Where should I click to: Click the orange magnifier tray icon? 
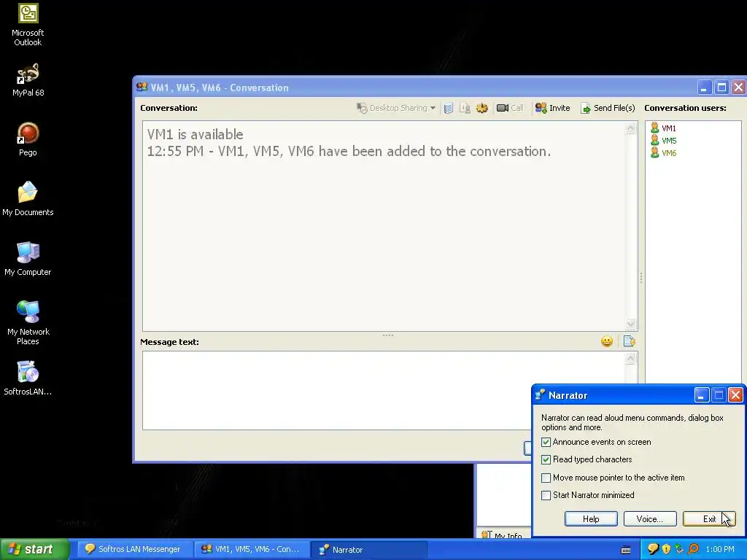click(693, 550)
